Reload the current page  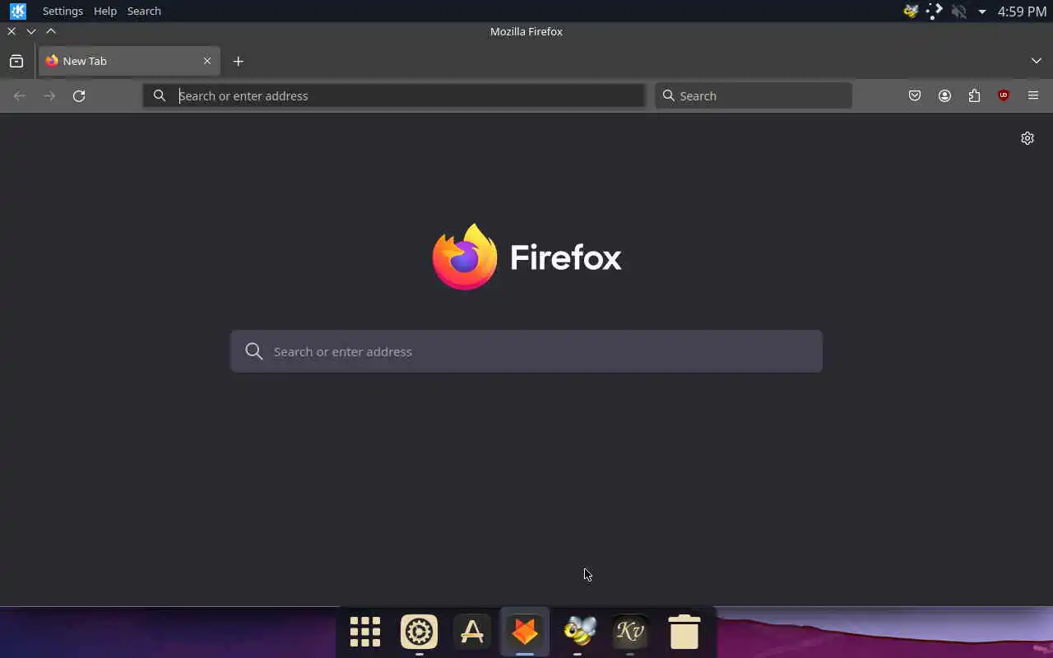tap(79, 96)
